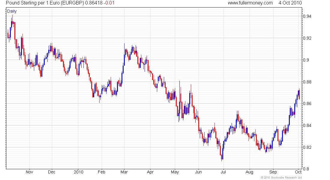Click the 'Oct' x-axis label
The image size is (330, 180).
click(298, 172)
